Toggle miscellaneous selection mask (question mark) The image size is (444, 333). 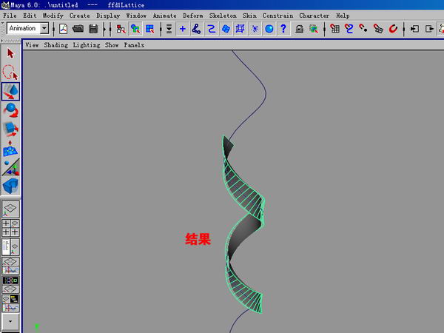coord(283,29)
